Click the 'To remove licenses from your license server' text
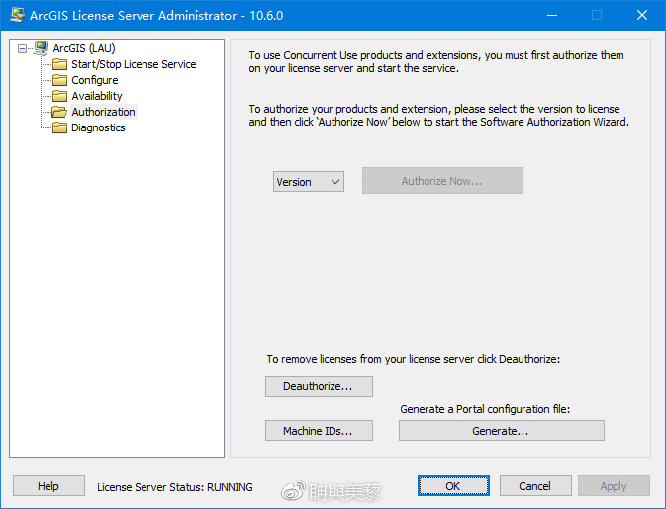 coord(414,359)
